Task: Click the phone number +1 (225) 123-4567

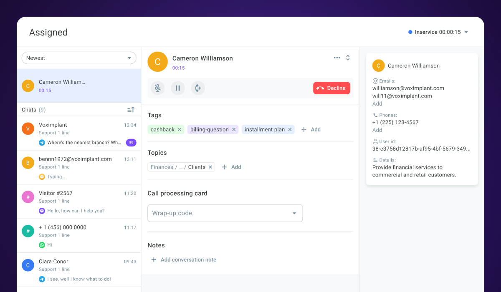Action: pyautogui.click(x=395, y=123)
